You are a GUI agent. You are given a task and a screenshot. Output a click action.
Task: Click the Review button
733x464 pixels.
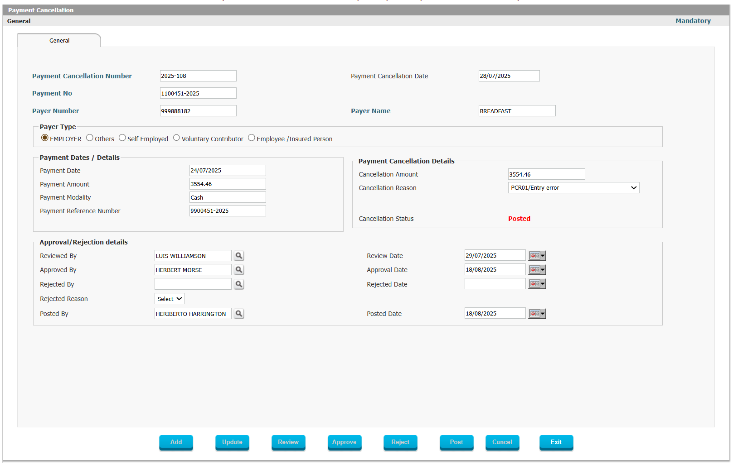coord(288,442)
